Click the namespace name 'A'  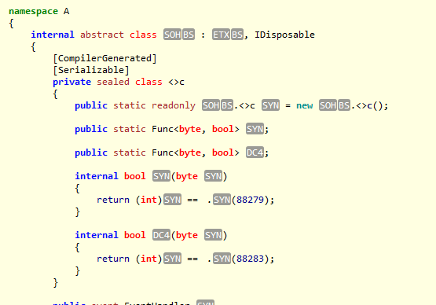coord(66,11)
